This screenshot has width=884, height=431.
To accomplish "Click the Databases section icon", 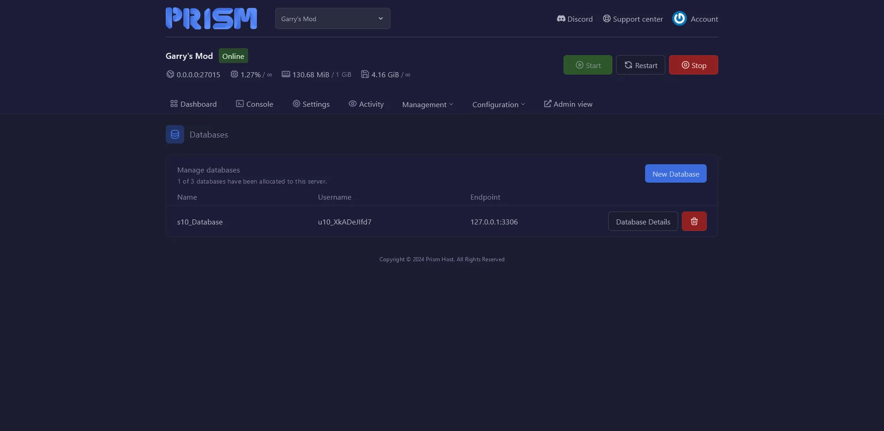I will click(x=175, y=134).
